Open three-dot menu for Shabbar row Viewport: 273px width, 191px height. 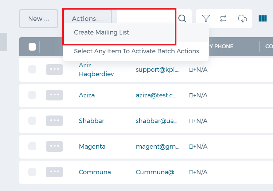(54, 121)
